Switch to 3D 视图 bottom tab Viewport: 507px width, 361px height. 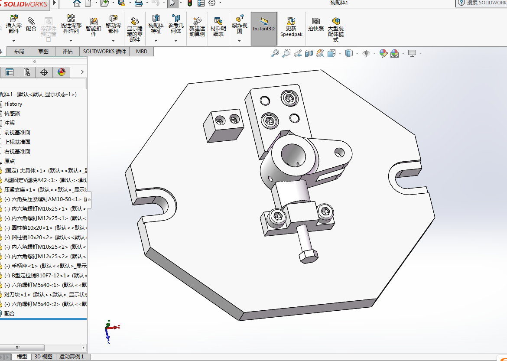coord(43,357)
